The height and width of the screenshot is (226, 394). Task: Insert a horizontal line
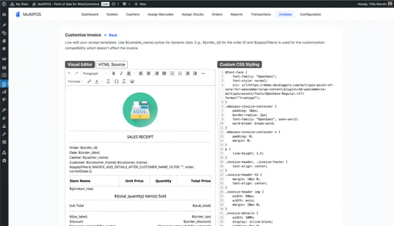[x=203, y=73]
